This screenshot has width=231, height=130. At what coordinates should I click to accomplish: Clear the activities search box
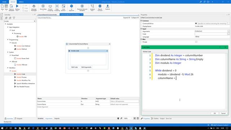(35, 21)
